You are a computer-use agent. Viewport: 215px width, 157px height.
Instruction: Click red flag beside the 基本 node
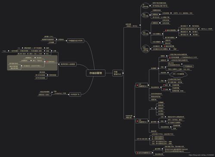(x=164, y=85)
